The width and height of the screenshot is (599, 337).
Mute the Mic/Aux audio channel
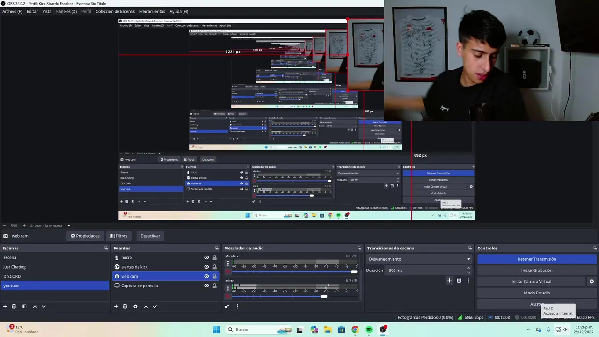coord(228,271)
